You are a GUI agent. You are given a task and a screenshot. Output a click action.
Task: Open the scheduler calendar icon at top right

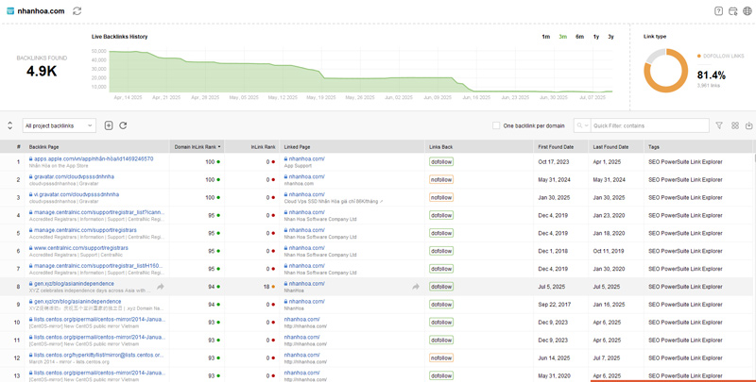tap(733, 11)
